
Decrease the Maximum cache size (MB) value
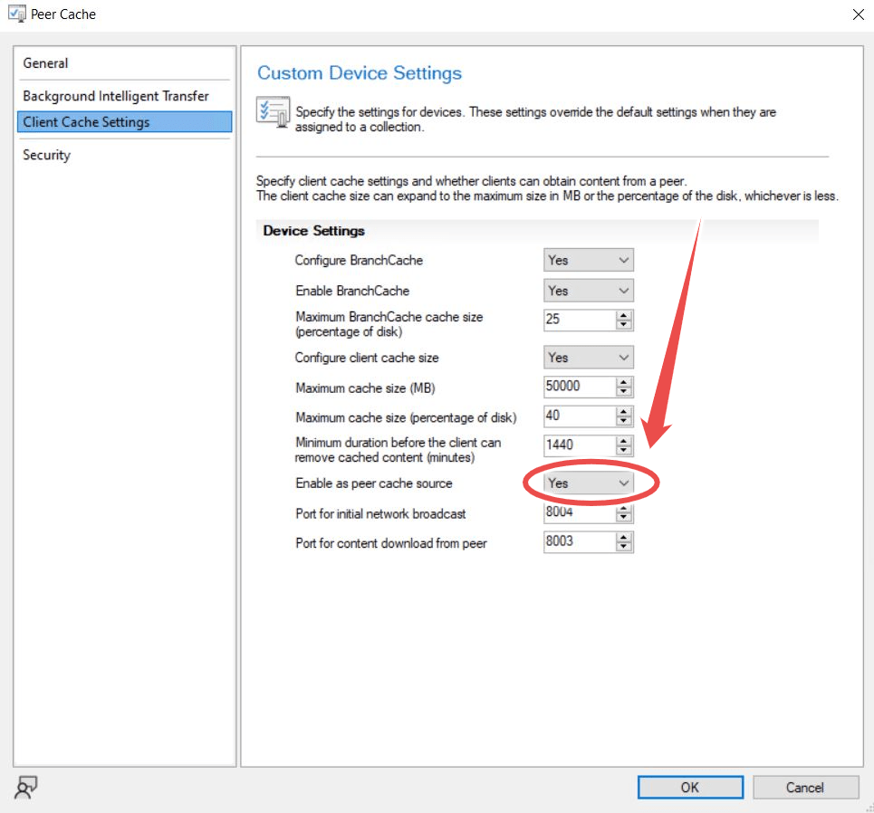[624, 392]
